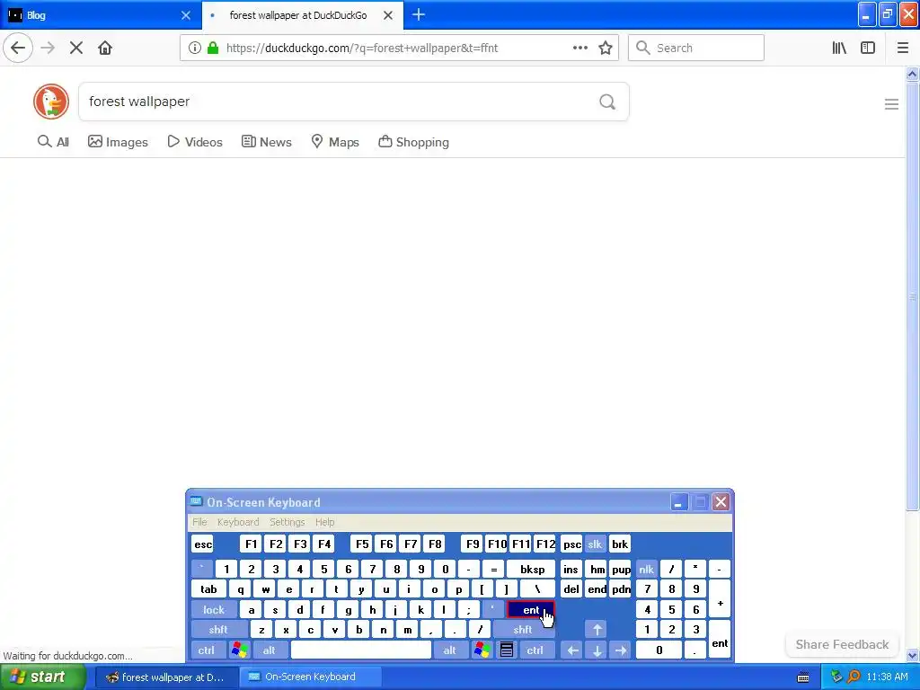Viewport: 920px width, 690px height.
Task: Click the main ent key on-screen
Action: (530, 610)
